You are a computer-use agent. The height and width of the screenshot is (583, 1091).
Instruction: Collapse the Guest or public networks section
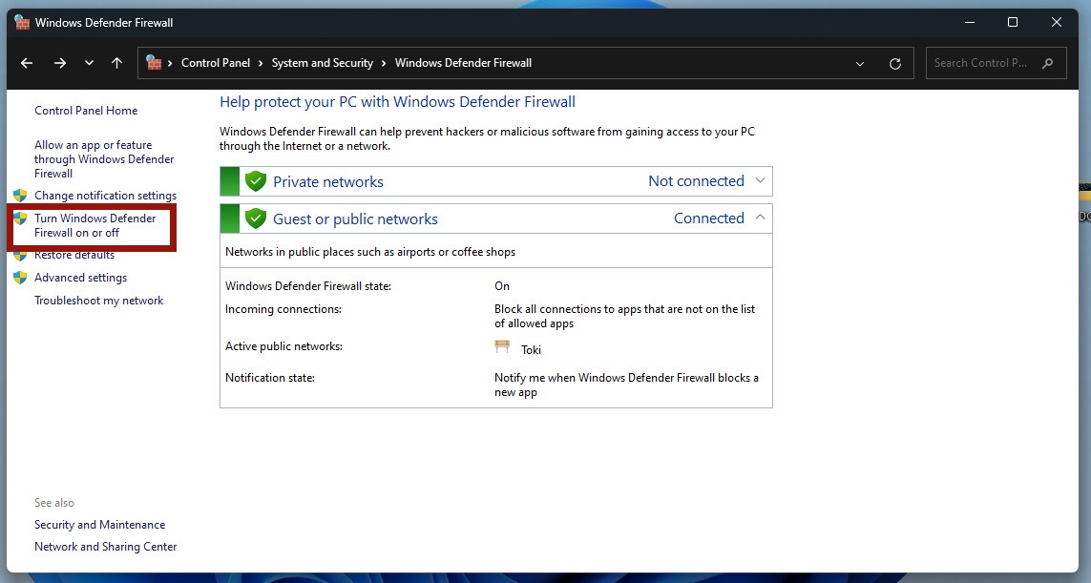[x=759, y=218]
